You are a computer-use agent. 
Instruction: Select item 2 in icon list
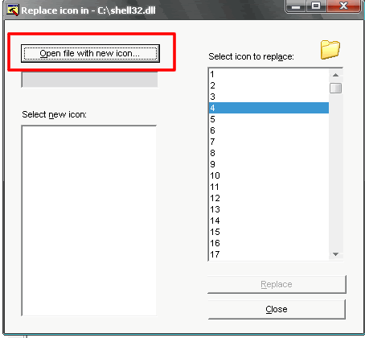[x=269, y=85]
